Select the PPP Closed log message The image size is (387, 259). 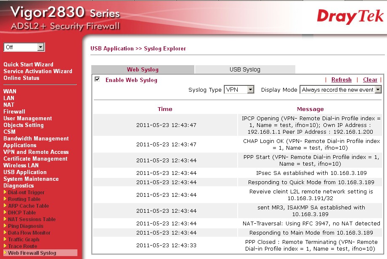(x=310, y=246)
